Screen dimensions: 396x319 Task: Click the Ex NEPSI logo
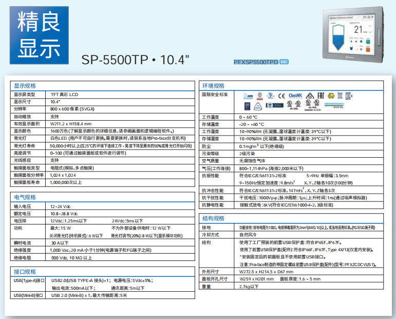(x=258, y=106)
